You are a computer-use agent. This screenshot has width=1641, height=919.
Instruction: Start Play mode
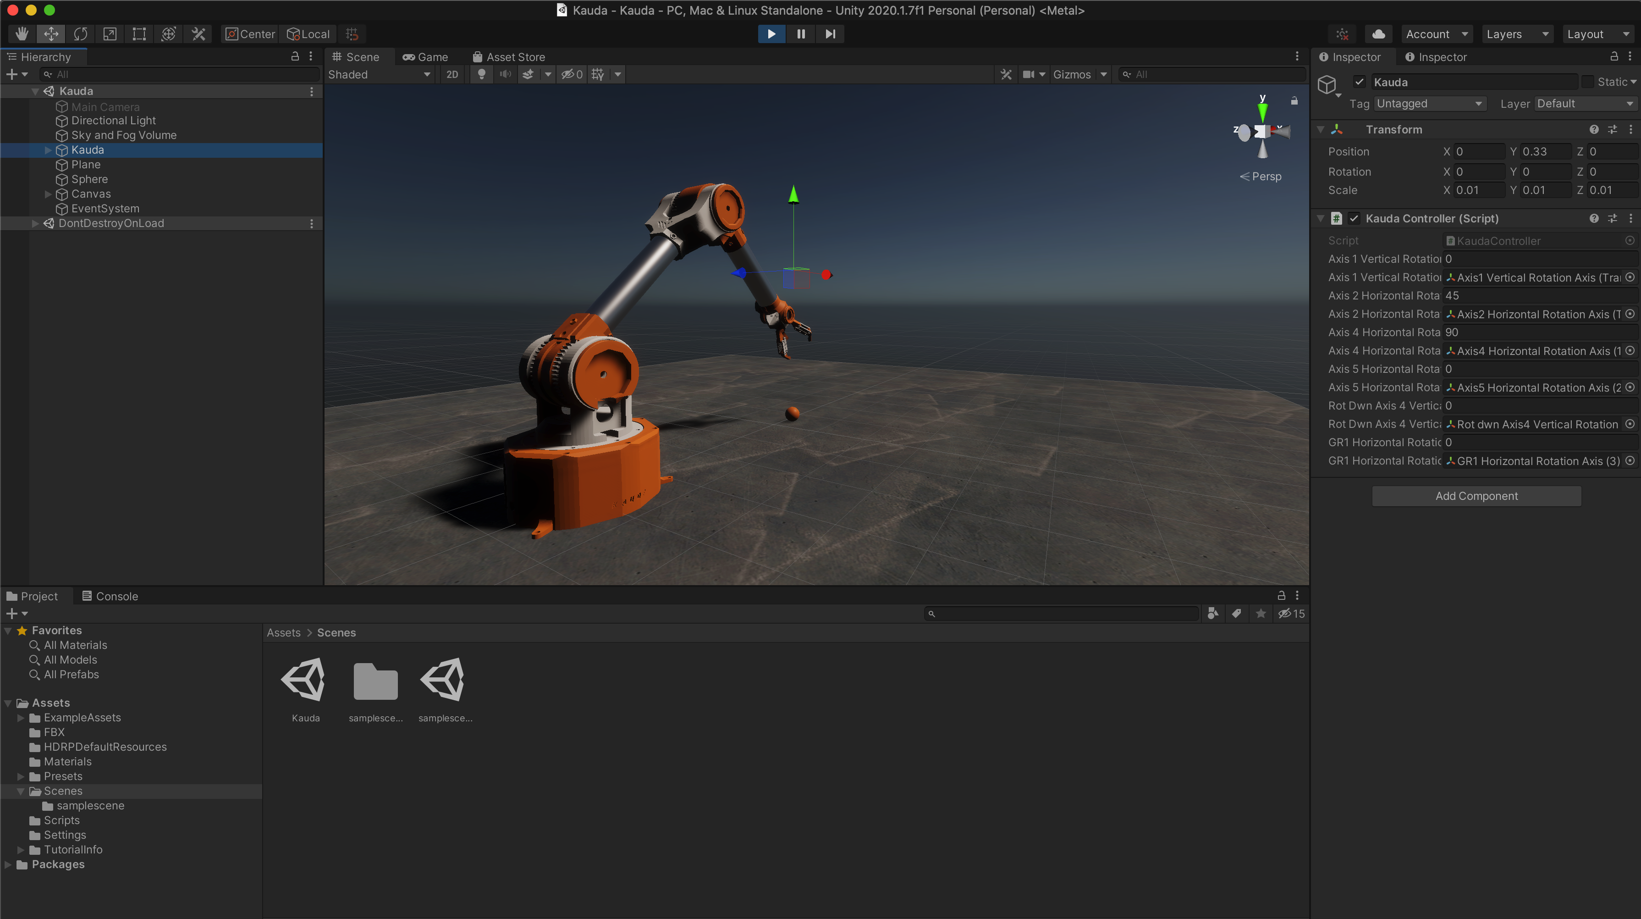(x=771, y=34)
